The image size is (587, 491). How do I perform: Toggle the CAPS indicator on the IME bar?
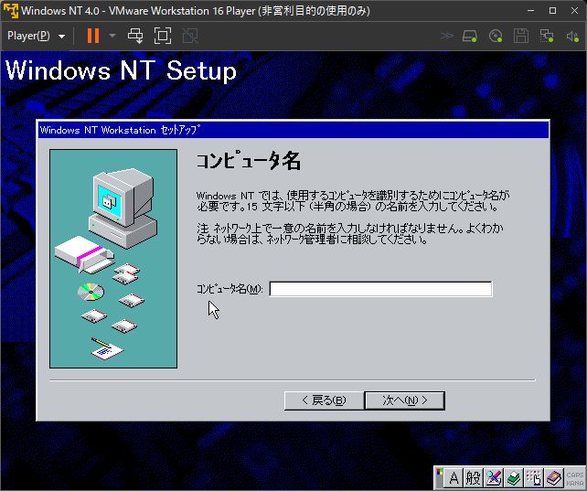574,475
